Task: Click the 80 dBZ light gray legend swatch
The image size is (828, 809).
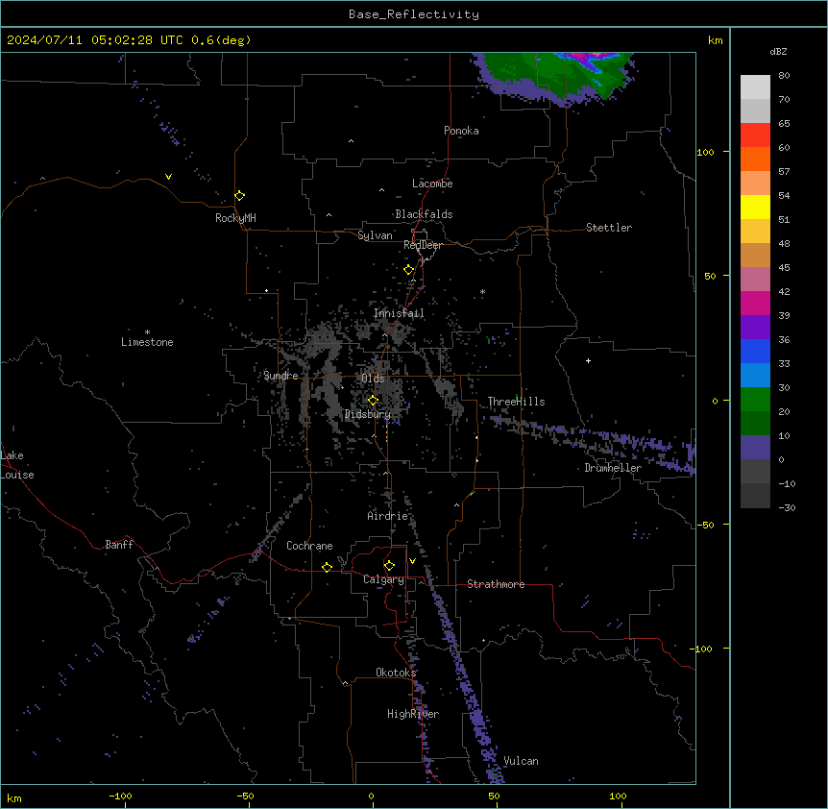Action: coord(755,87)
